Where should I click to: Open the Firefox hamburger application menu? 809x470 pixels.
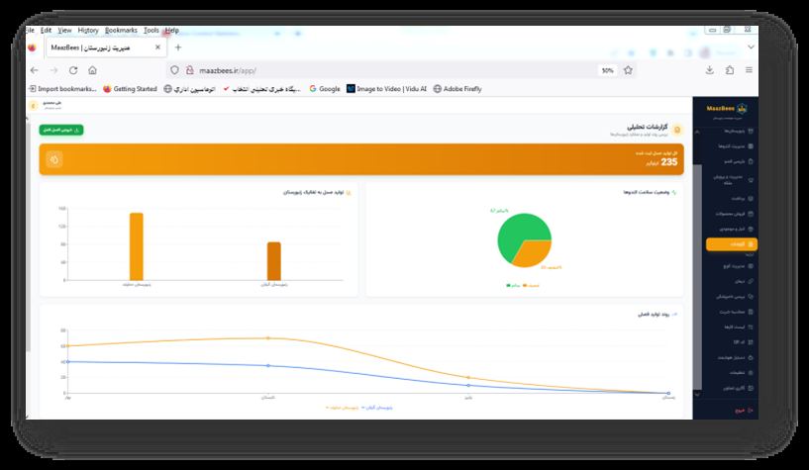pyautogui.click(x=749, y=70)
